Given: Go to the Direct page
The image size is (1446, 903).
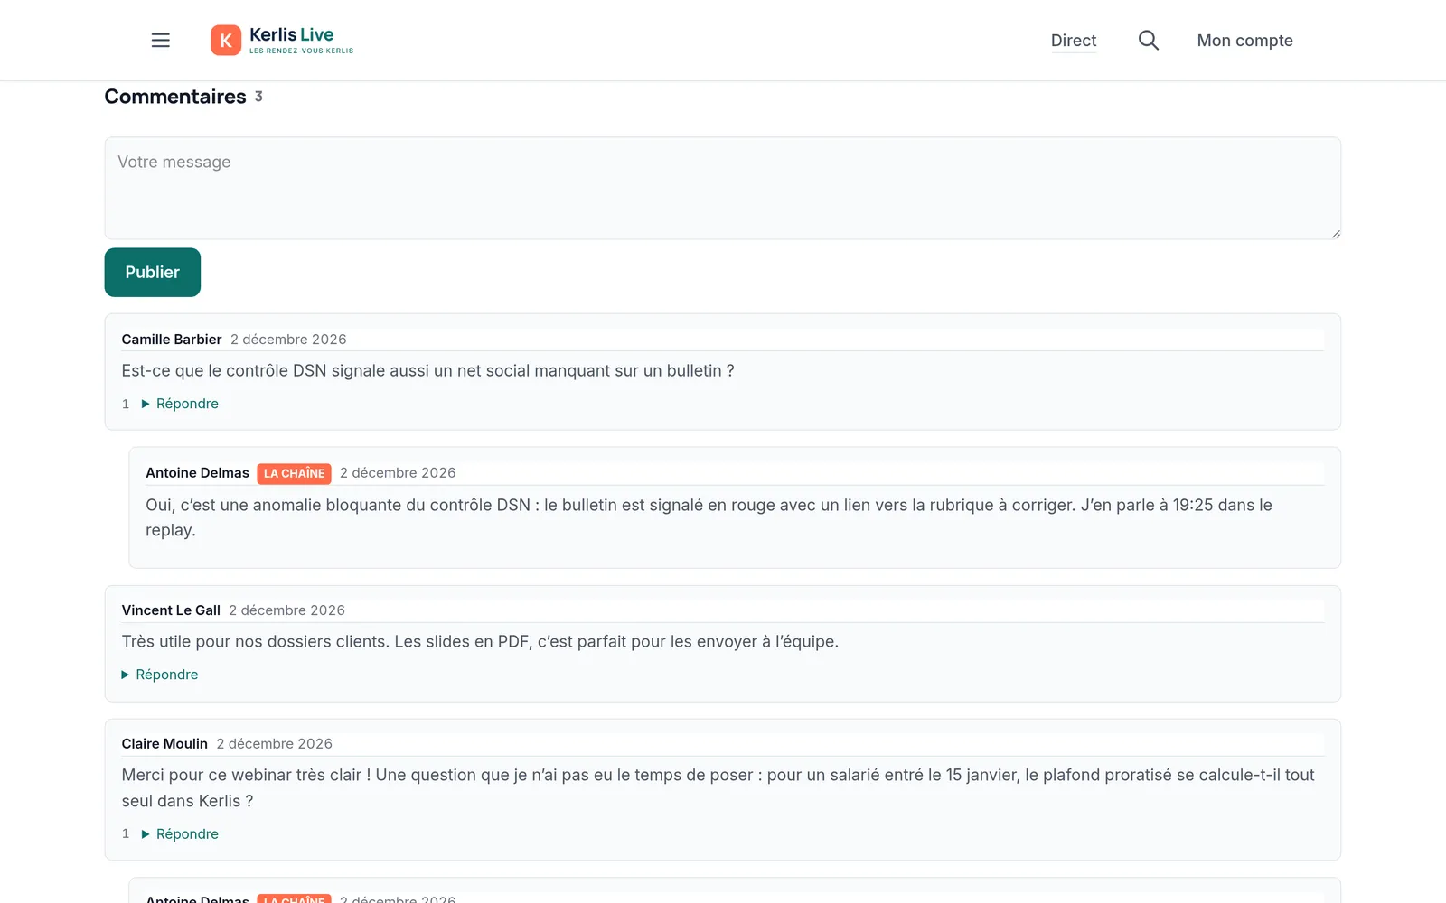Looking at the screenshot, I should pyautogui.click(x=1074, y=41).
